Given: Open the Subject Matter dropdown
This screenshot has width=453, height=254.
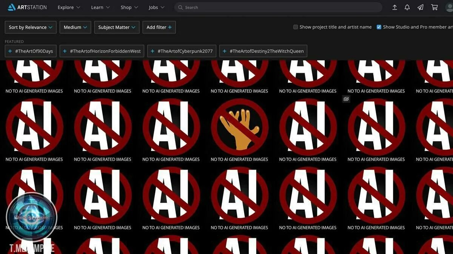Looking at the screenshot, I should coord(117,27).
